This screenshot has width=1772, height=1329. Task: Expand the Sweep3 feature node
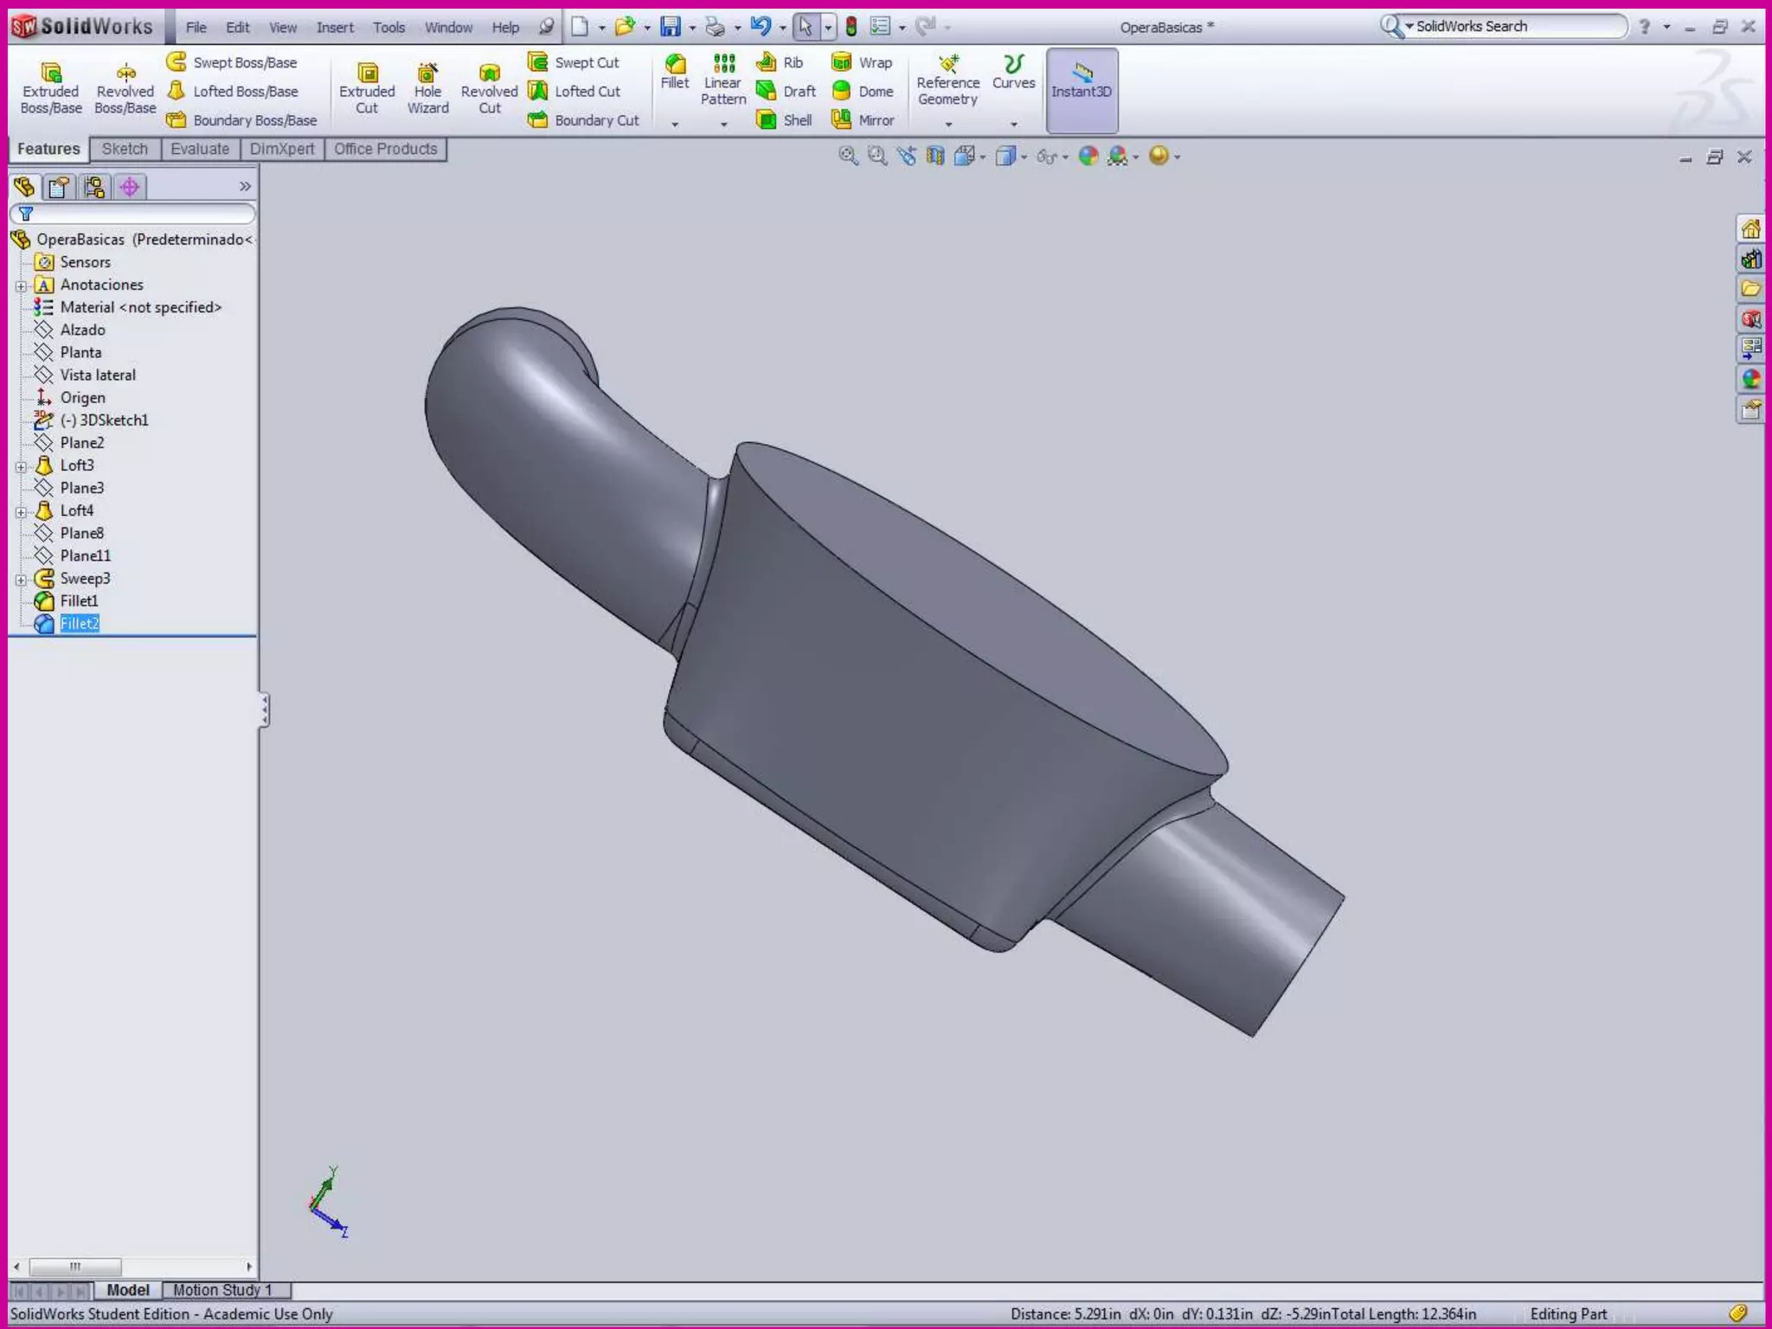(21, 580)
